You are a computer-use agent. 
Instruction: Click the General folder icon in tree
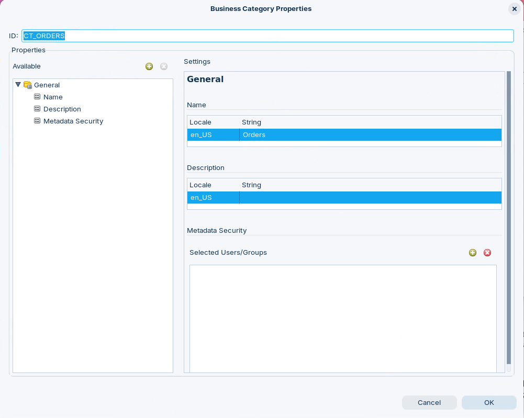pyautogui.click(x=28, y=85)
